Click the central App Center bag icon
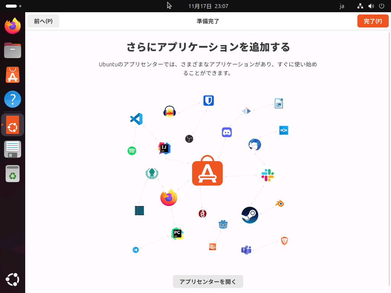Screen dimensions: 391x293 [x=207, y=171]
